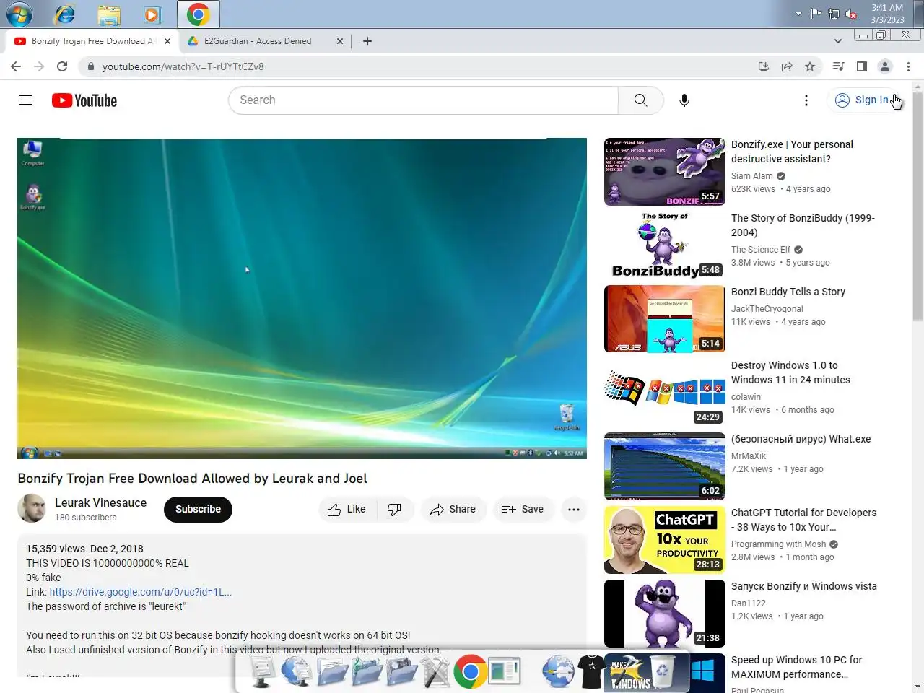Open Запуск Bonzify и Windows vista thumbnail
This screenshot has height=693, width=924.
tap(665, 614)
